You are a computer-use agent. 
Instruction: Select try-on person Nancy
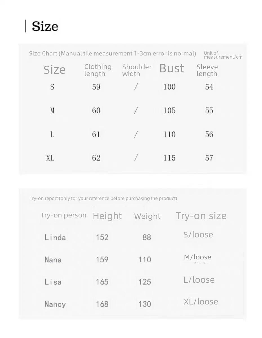point(55,304)
